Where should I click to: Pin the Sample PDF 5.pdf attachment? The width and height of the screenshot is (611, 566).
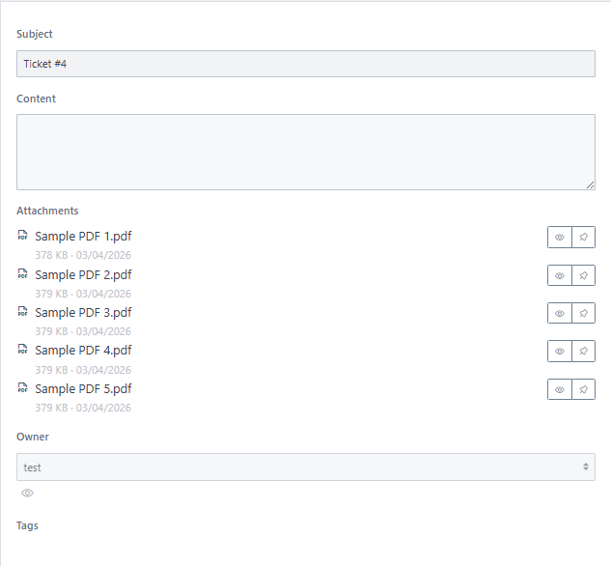(583, 389)
